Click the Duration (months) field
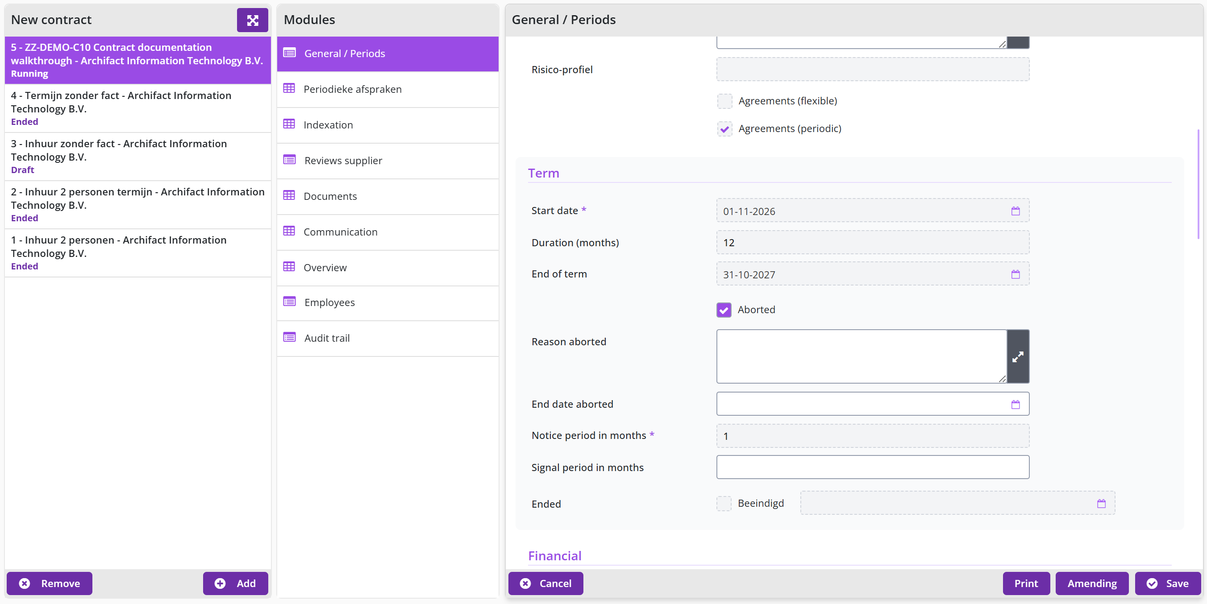 coord(873,243)
